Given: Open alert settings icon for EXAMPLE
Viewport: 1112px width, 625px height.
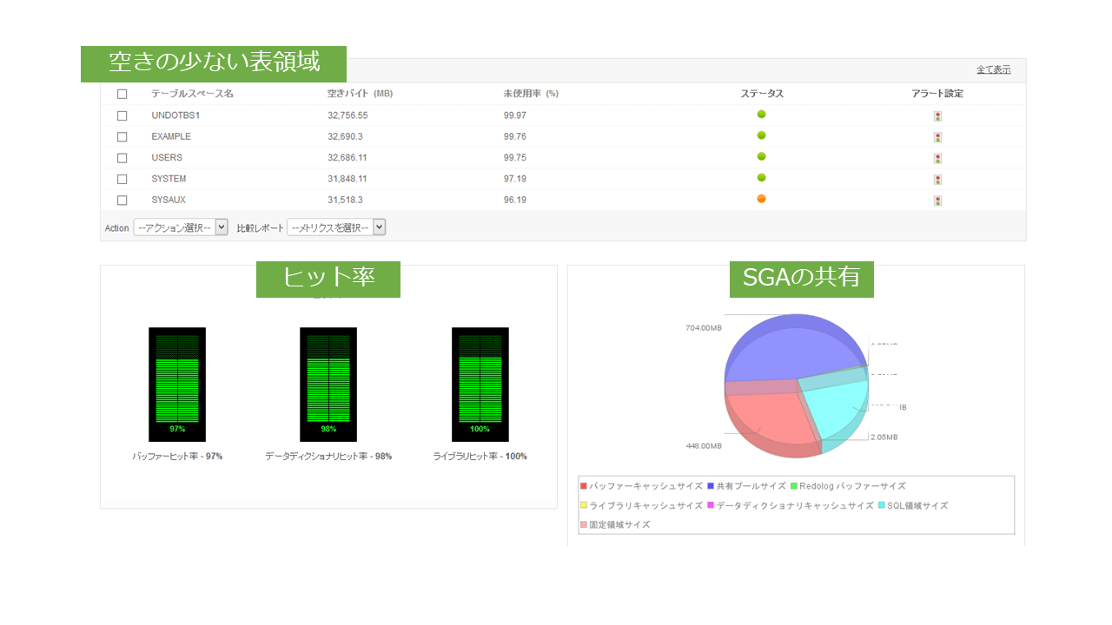Looking at the screenshot, I should [x=937, y=137].
